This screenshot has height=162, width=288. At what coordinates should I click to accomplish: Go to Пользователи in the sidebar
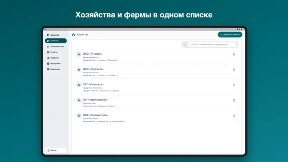point(55,47)
